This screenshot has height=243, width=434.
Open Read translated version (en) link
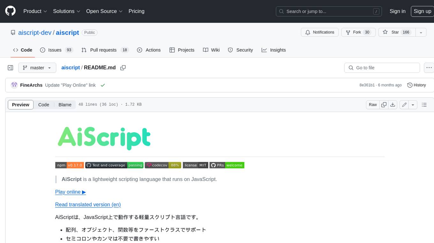click(88, 205)
